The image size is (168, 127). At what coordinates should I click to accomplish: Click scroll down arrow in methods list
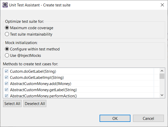pyautogui.click(x=162, y=95)
